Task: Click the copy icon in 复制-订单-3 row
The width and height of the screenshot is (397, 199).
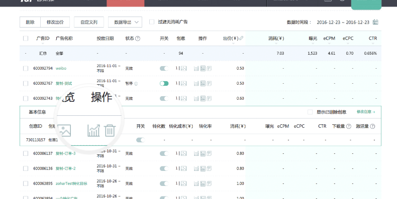Action: point(209,153)
